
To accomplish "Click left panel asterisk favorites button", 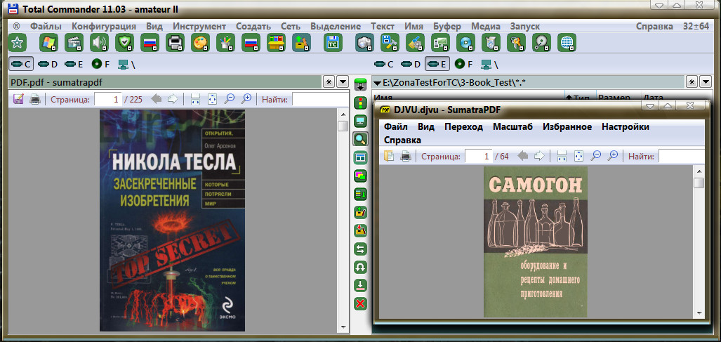I will tap(329, 82).
